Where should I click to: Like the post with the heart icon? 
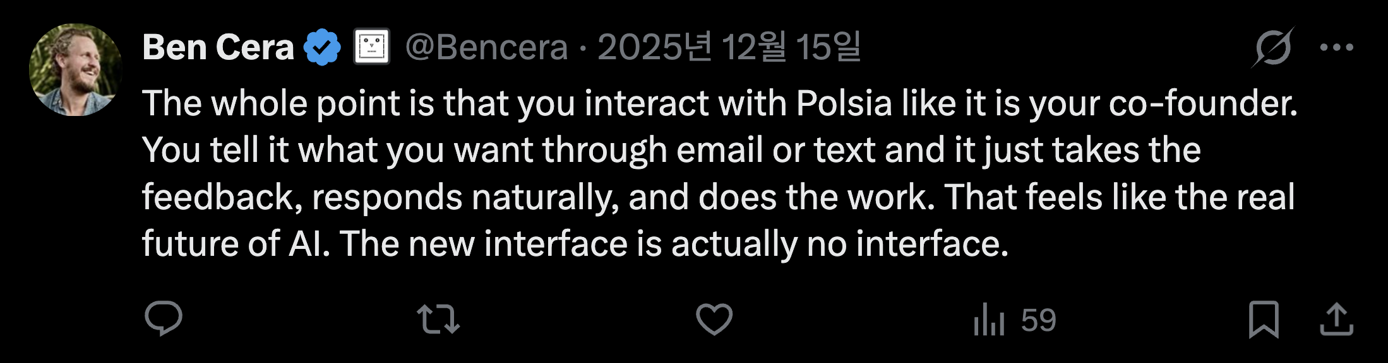point(714,319)
